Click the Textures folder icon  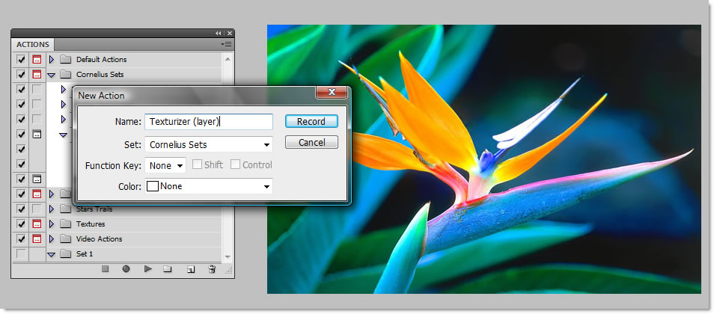coord(66,224)
